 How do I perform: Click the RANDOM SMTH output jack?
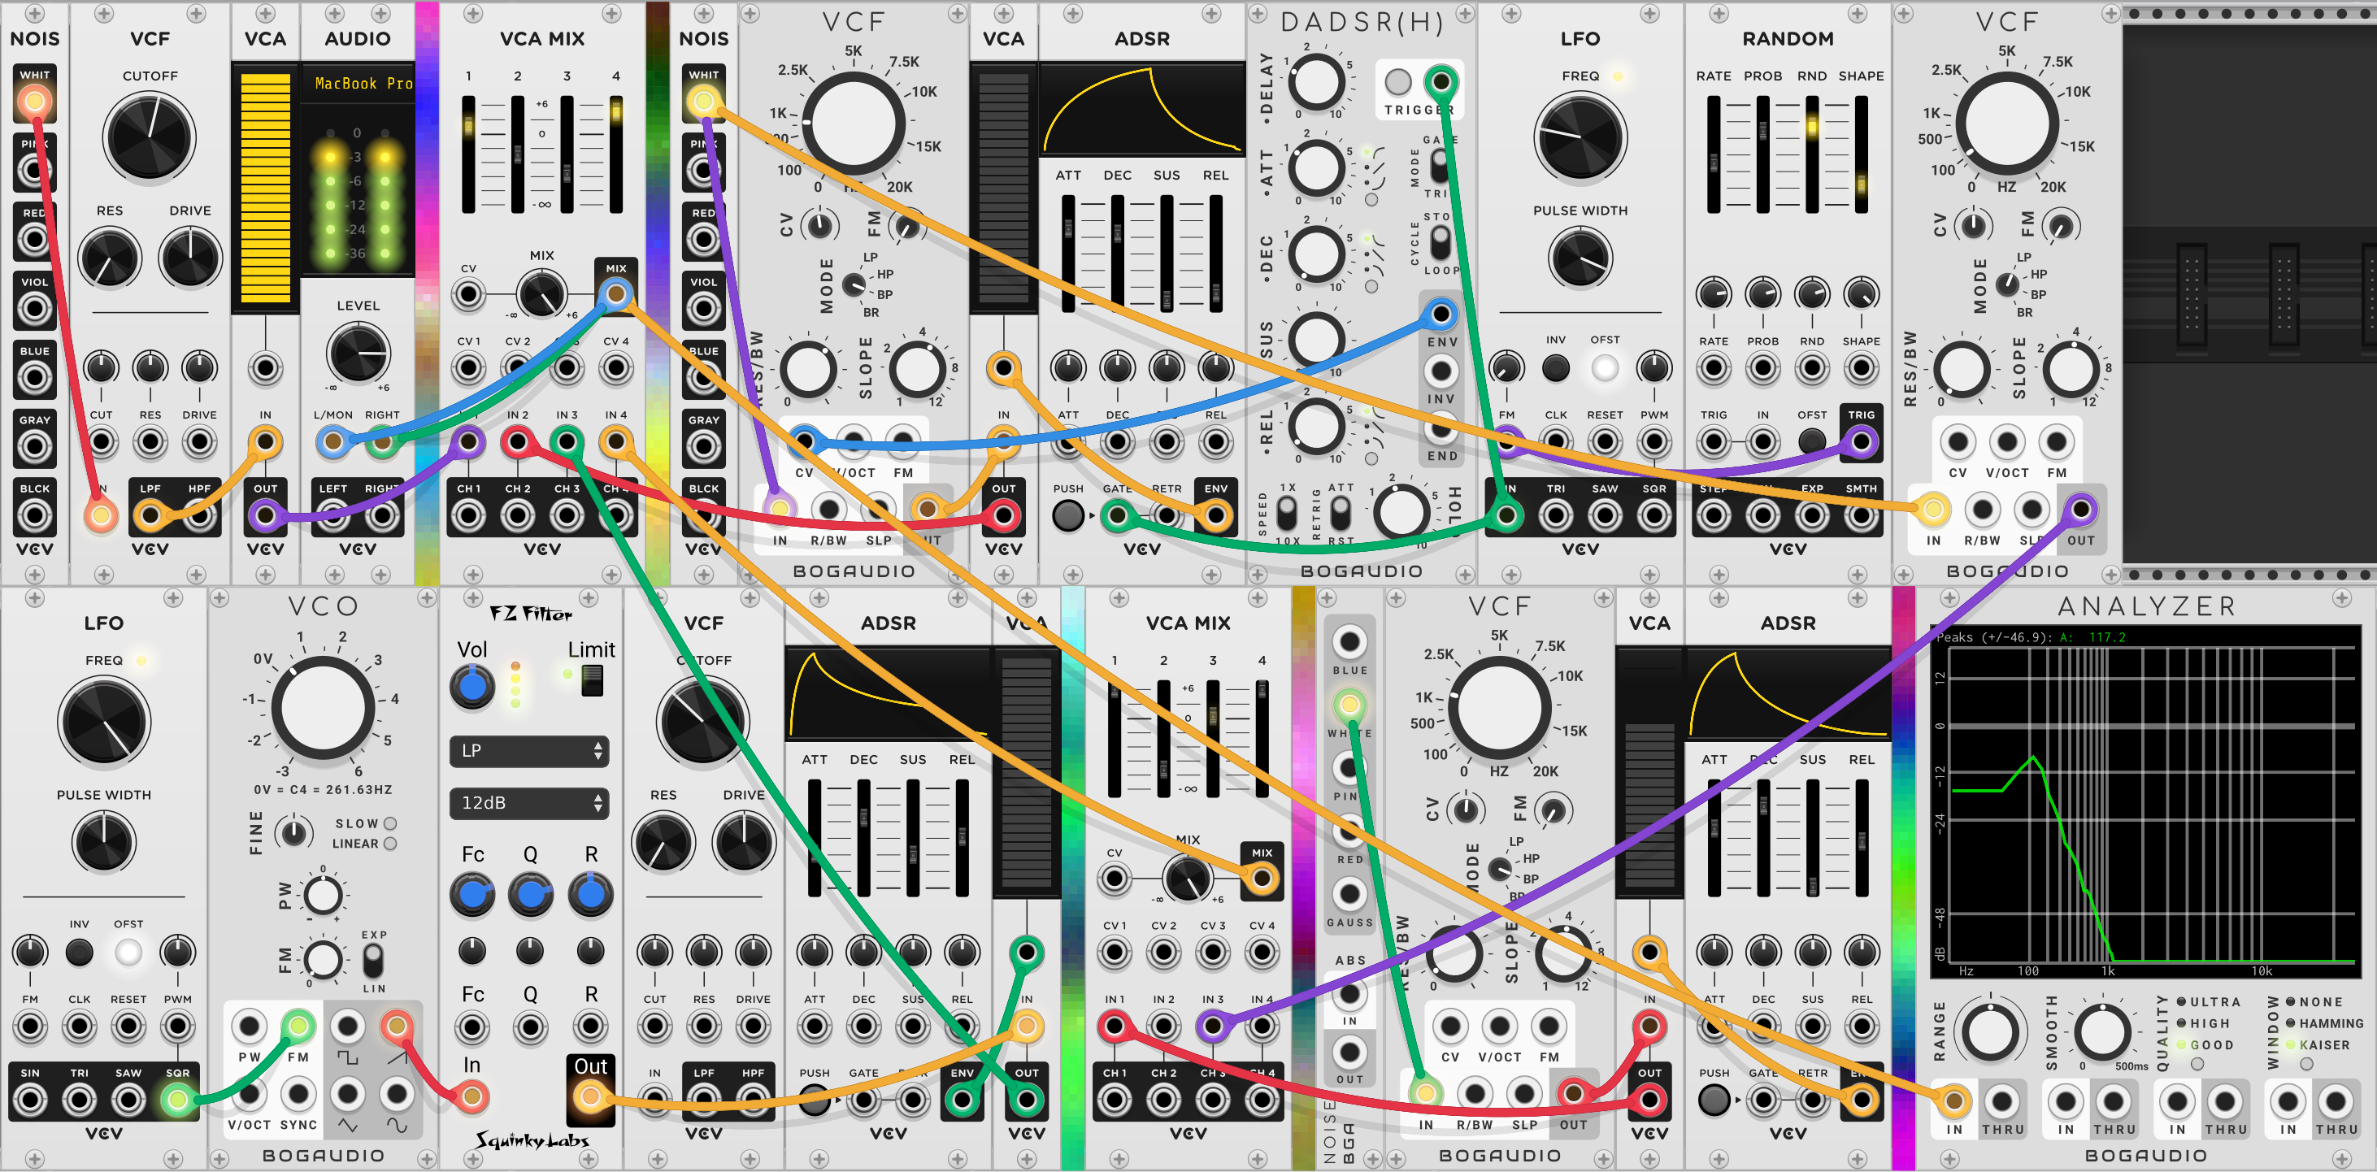(1861, 516)
